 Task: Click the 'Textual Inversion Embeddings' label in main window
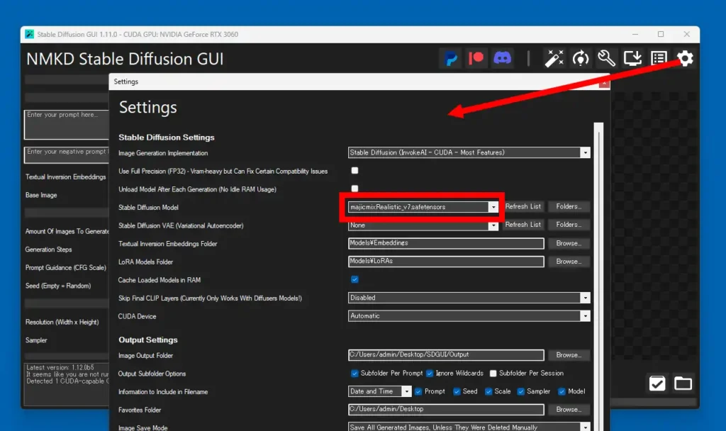pyautogui.click(x=66, y=177)
